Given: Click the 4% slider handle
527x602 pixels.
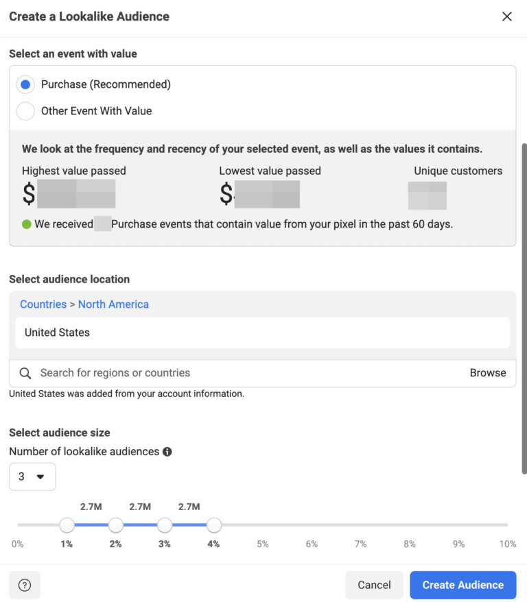Looking at the screenshot, I should 214,525.
